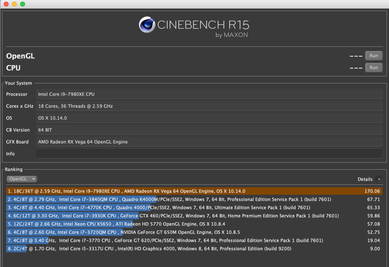Click the Cores x GHz field
This screenshot has height=267, width=389.
209,106
